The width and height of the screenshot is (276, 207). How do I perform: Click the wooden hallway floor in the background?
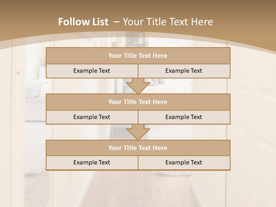137,190
